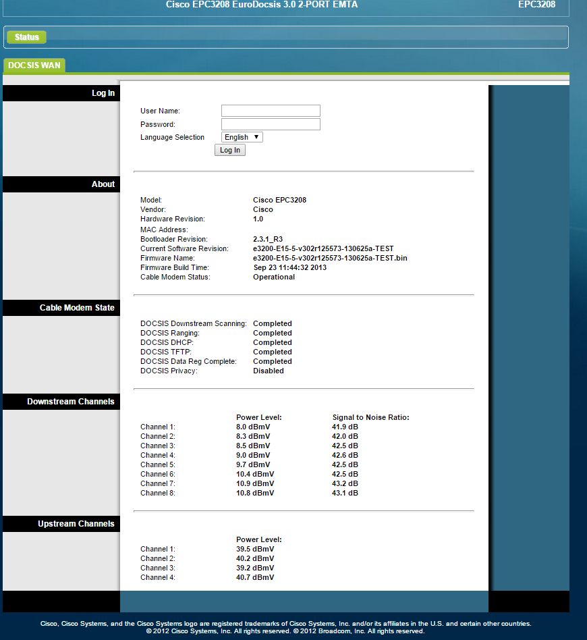The image size is (587, 640).
Task: Click the Vendor label
Action: point(153,209)
